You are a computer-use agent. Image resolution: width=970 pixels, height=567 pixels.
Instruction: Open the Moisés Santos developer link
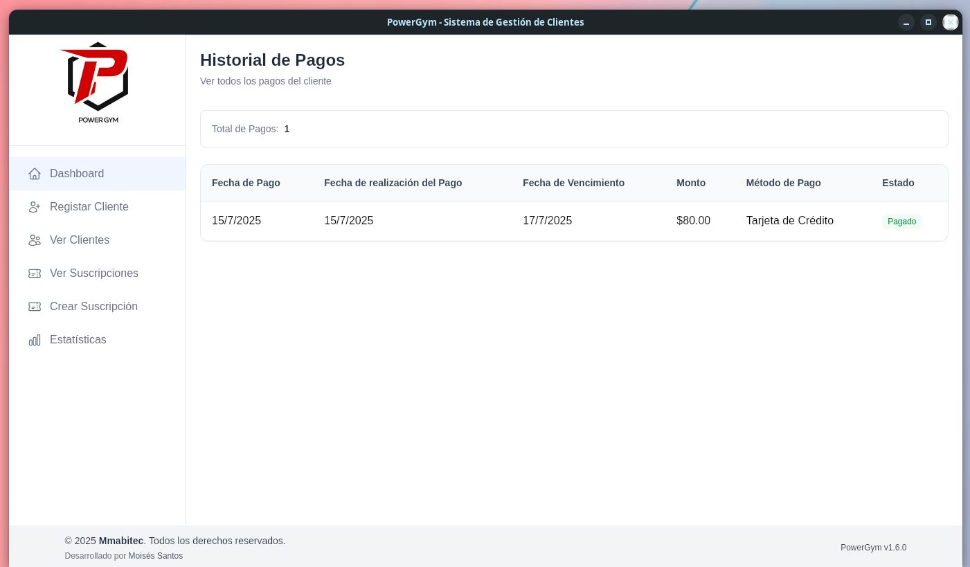pyautogui.click(x=156, y=556)
